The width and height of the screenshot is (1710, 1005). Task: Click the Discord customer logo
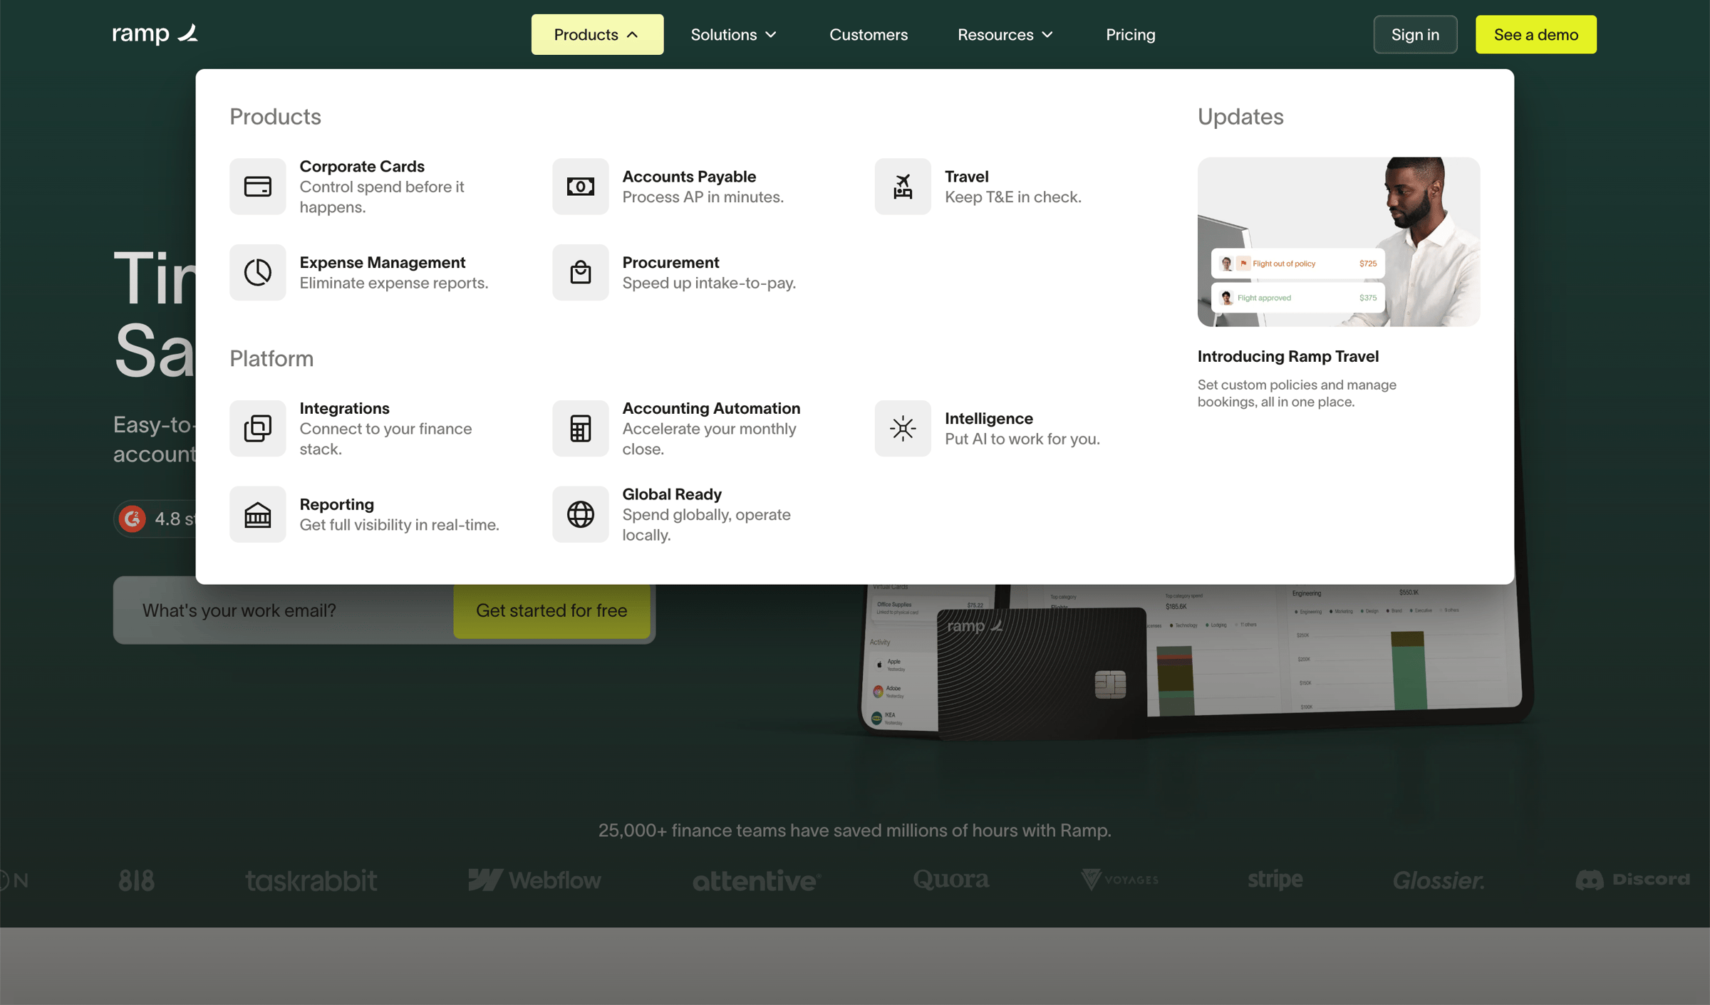(1632, 880)
